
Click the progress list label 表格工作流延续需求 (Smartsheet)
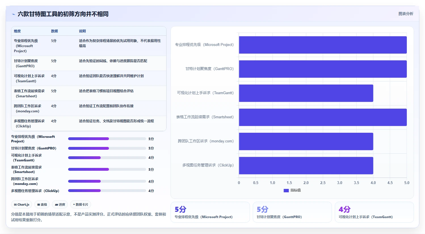[x=26, y=170]
